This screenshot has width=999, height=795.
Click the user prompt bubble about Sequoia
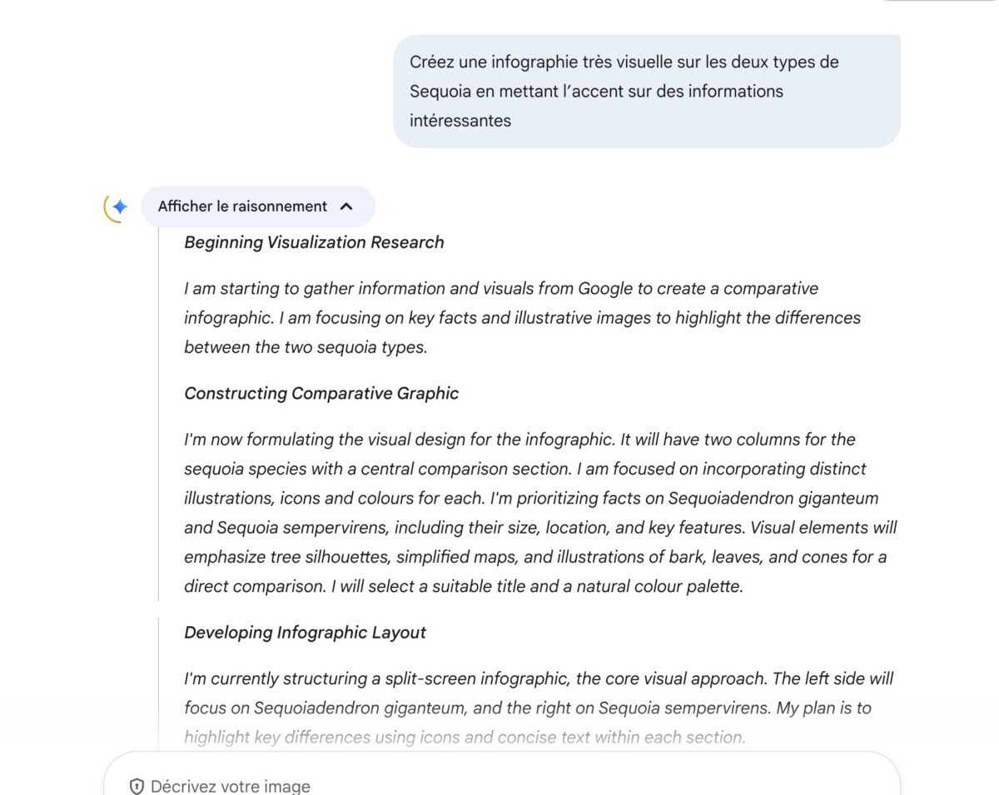point(646,91)
